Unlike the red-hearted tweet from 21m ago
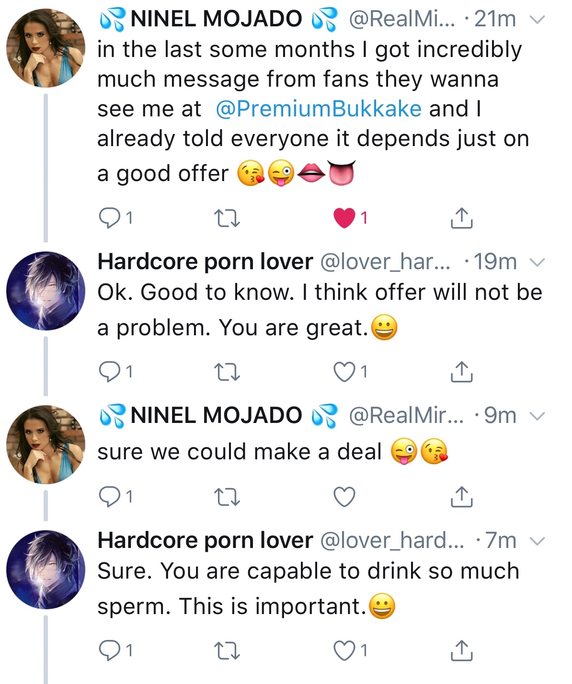The height and width of the screenshot is (684, 572). 344,218
